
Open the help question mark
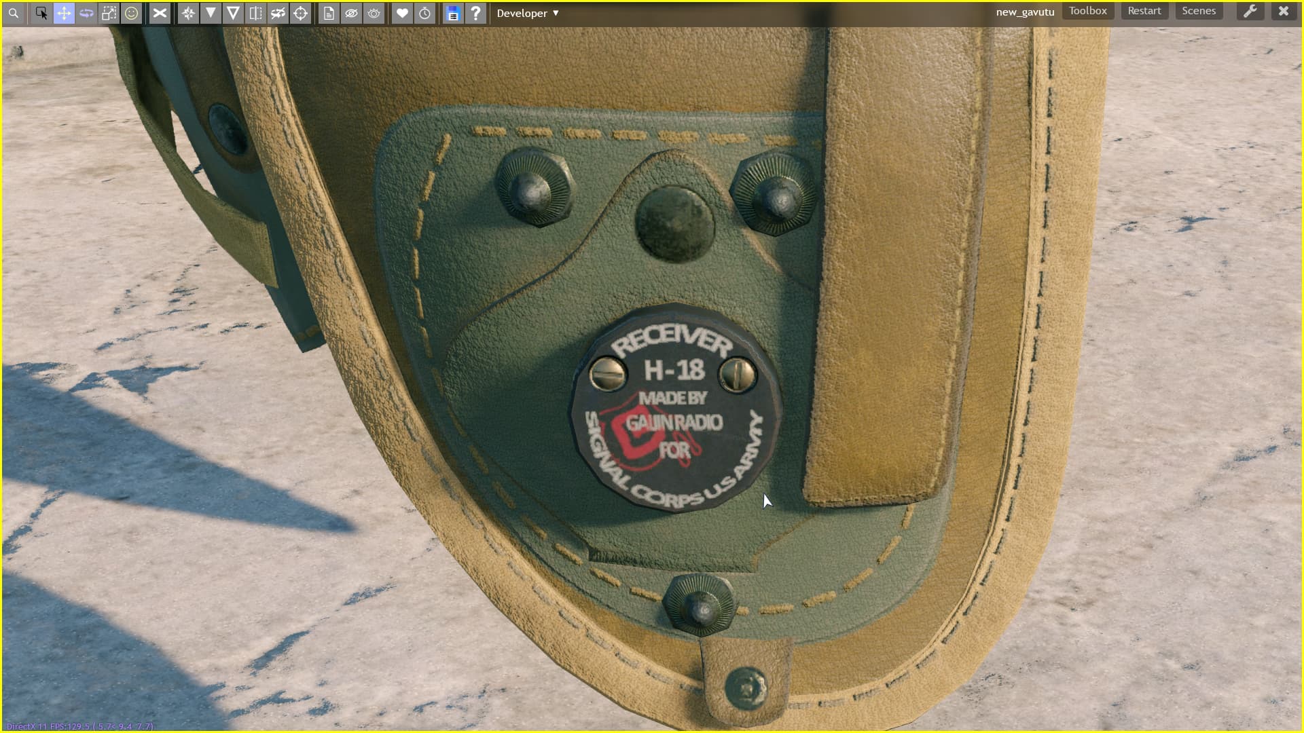pyautogui.click(x=475, y=13)
